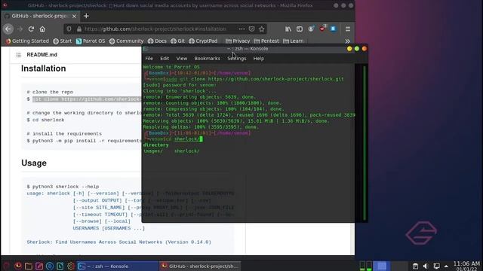Open the Firefox home page
Screen dimensions: 483x271
(42, 29)
